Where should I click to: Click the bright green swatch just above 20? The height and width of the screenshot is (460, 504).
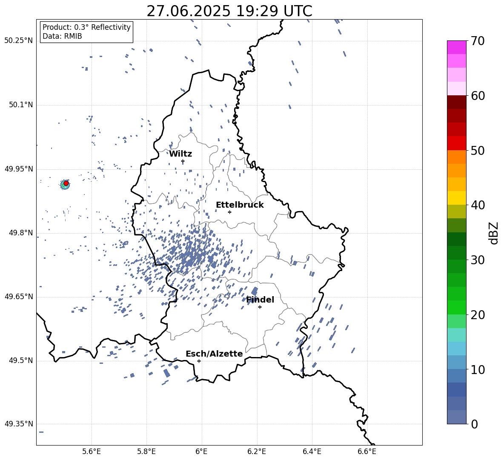coord(456,307)
